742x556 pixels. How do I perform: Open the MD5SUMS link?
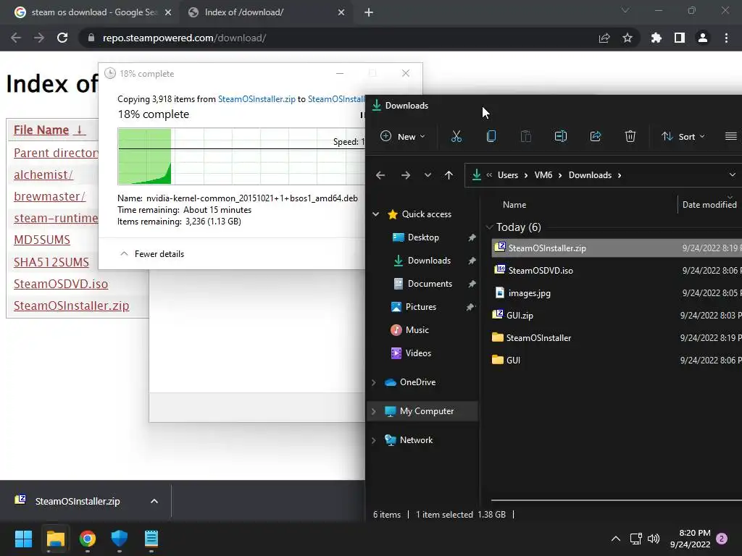click(41, 240)
